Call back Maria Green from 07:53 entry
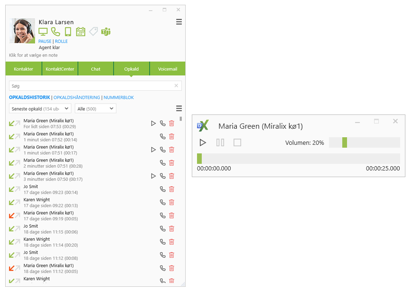 (163, 123)
